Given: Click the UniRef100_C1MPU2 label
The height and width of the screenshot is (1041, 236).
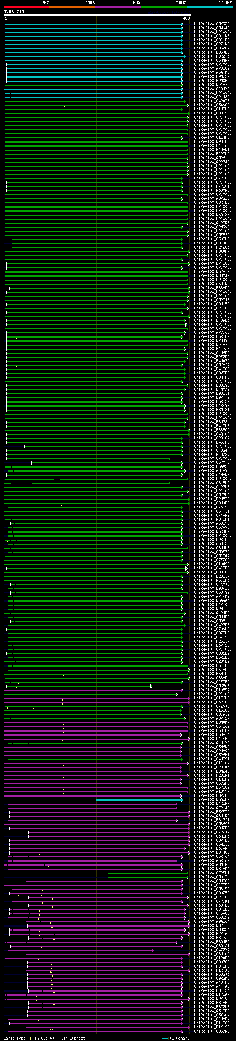Looking at the screenshot, I should click(212, 109).
